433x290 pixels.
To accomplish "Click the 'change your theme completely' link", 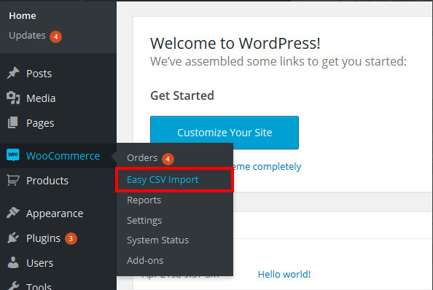I will click(267, 167).
